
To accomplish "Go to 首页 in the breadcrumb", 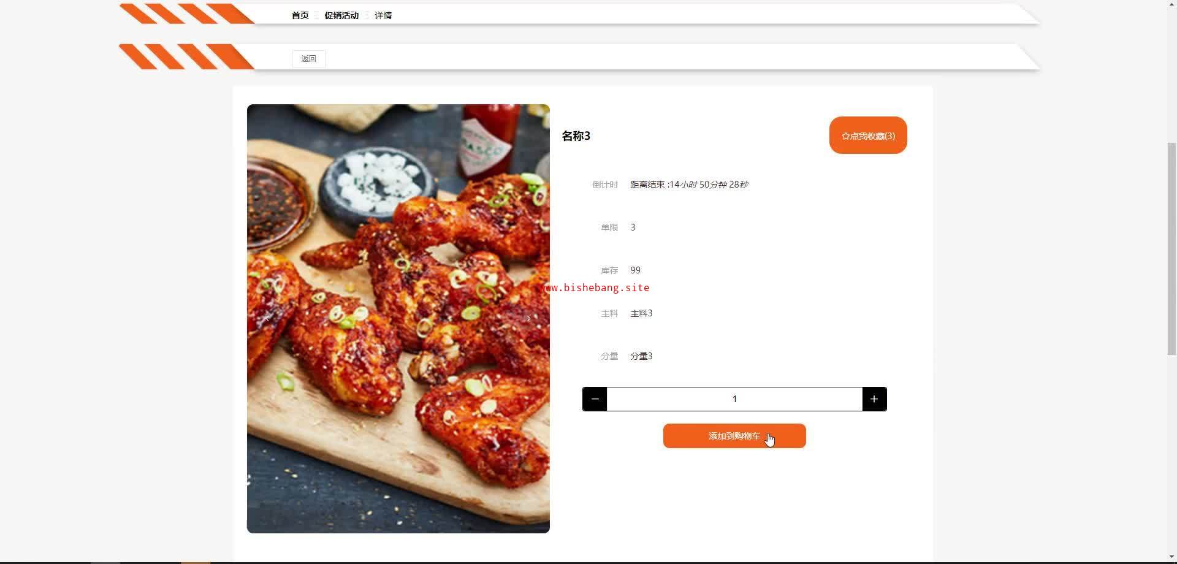I will (300, 15).
